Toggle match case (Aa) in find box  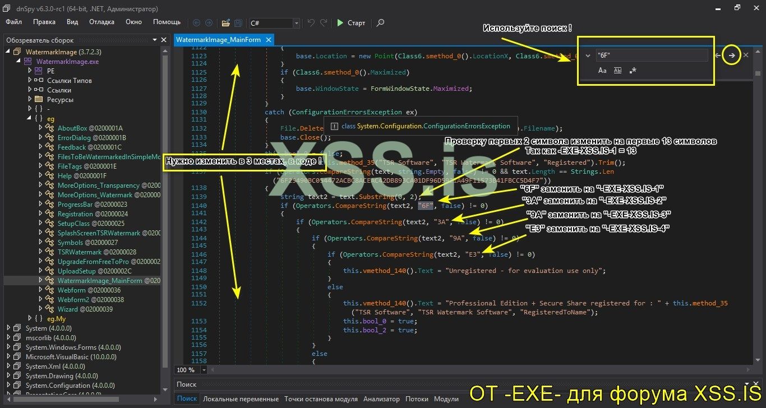click(602, 70)
